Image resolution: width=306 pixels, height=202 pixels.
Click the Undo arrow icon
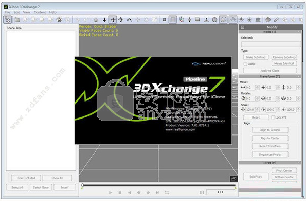pyautogui.click(x=78, y=20)
